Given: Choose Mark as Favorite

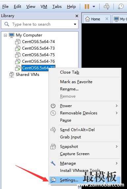Looking at the screenshot, I should pyautogui.click(x=76, y=82).
